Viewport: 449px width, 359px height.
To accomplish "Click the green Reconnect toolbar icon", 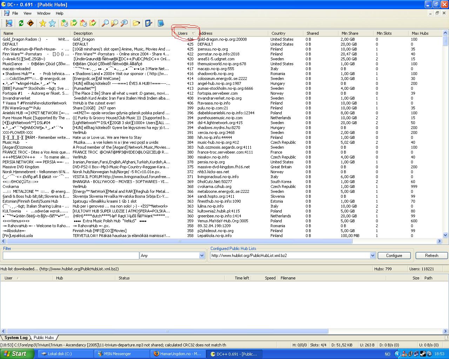I will (x=21, y=23).
